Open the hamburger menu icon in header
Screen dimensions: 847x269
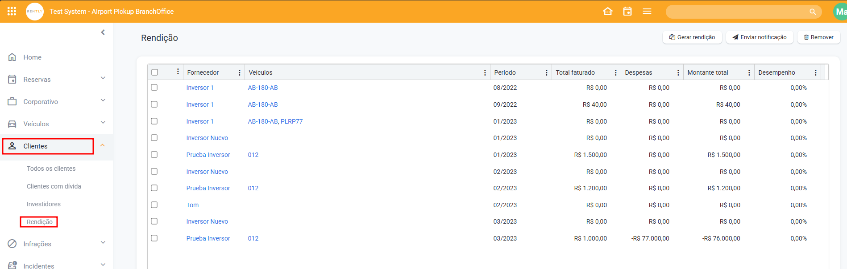point(647,11)
